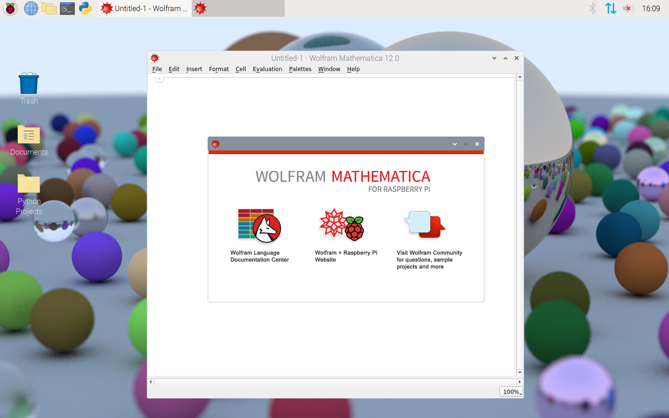669x418 pixels.
Task: Click the Bluetooth tray icon
Action: tap(592, 8)
